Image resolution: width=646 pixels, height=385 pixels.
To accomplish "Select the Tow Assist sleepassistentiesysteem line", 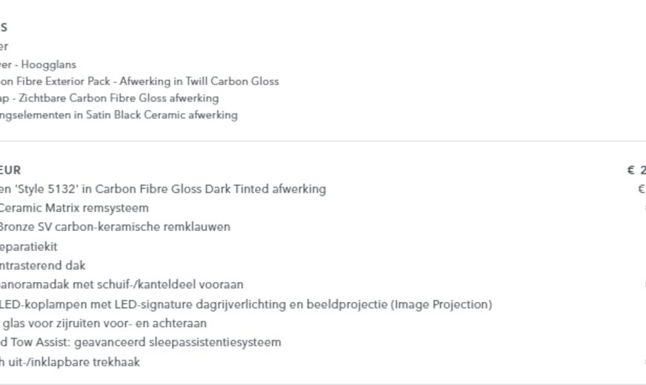I will [x=141, y=342].
